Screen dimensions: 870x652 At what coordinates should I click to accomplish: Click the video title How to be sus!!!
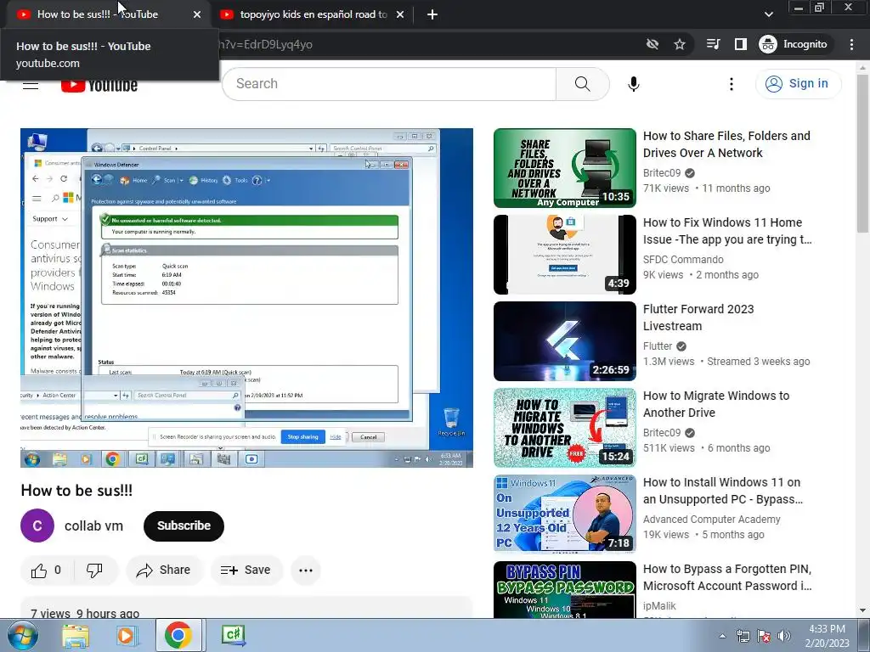coord(76,490)
